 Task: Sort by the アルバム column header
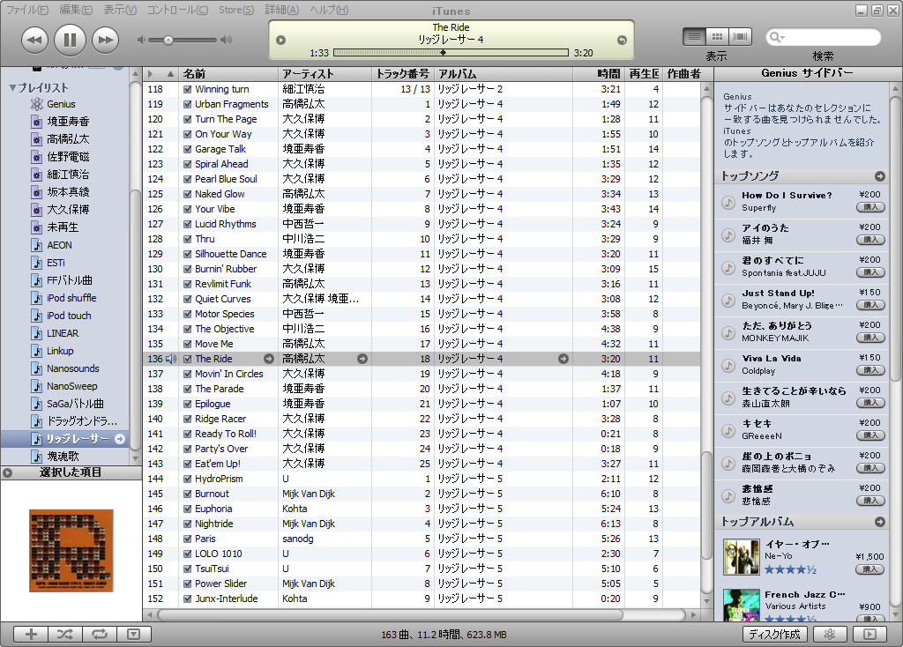[504, 74]
